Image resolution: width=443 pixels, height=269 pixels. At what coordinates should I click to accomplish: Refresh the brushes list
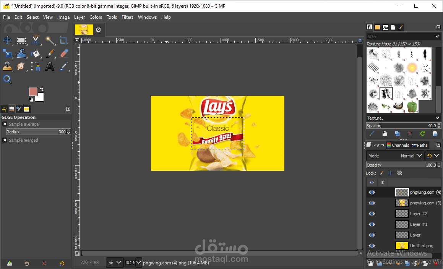point(422,133)
